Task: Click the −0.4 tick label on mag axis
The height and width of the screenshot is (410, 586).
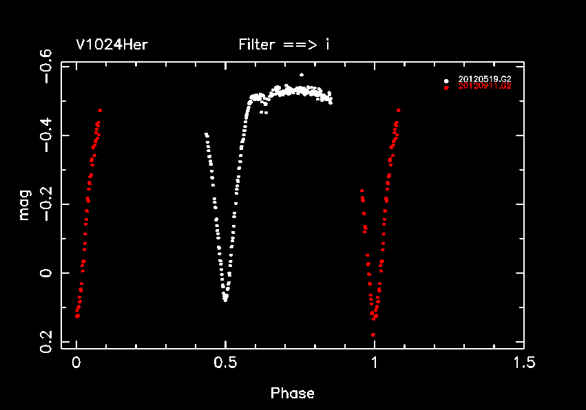Action: (x=46, y=136)
